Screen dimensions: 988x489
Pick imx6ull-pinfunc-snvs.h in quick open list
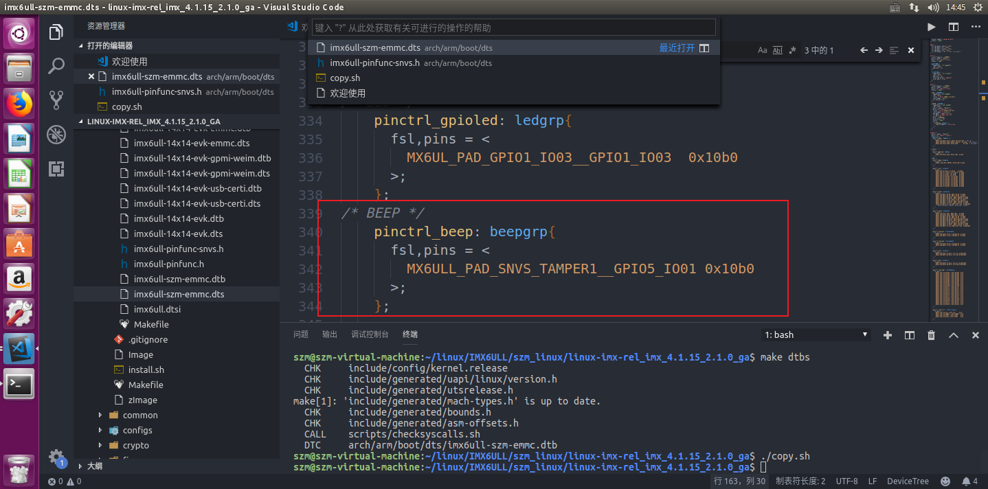pyautogui.click(x=514, y=63)
